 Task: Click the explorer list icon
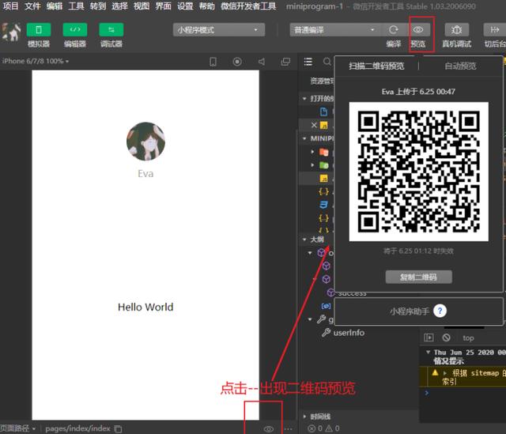point(308,62)
